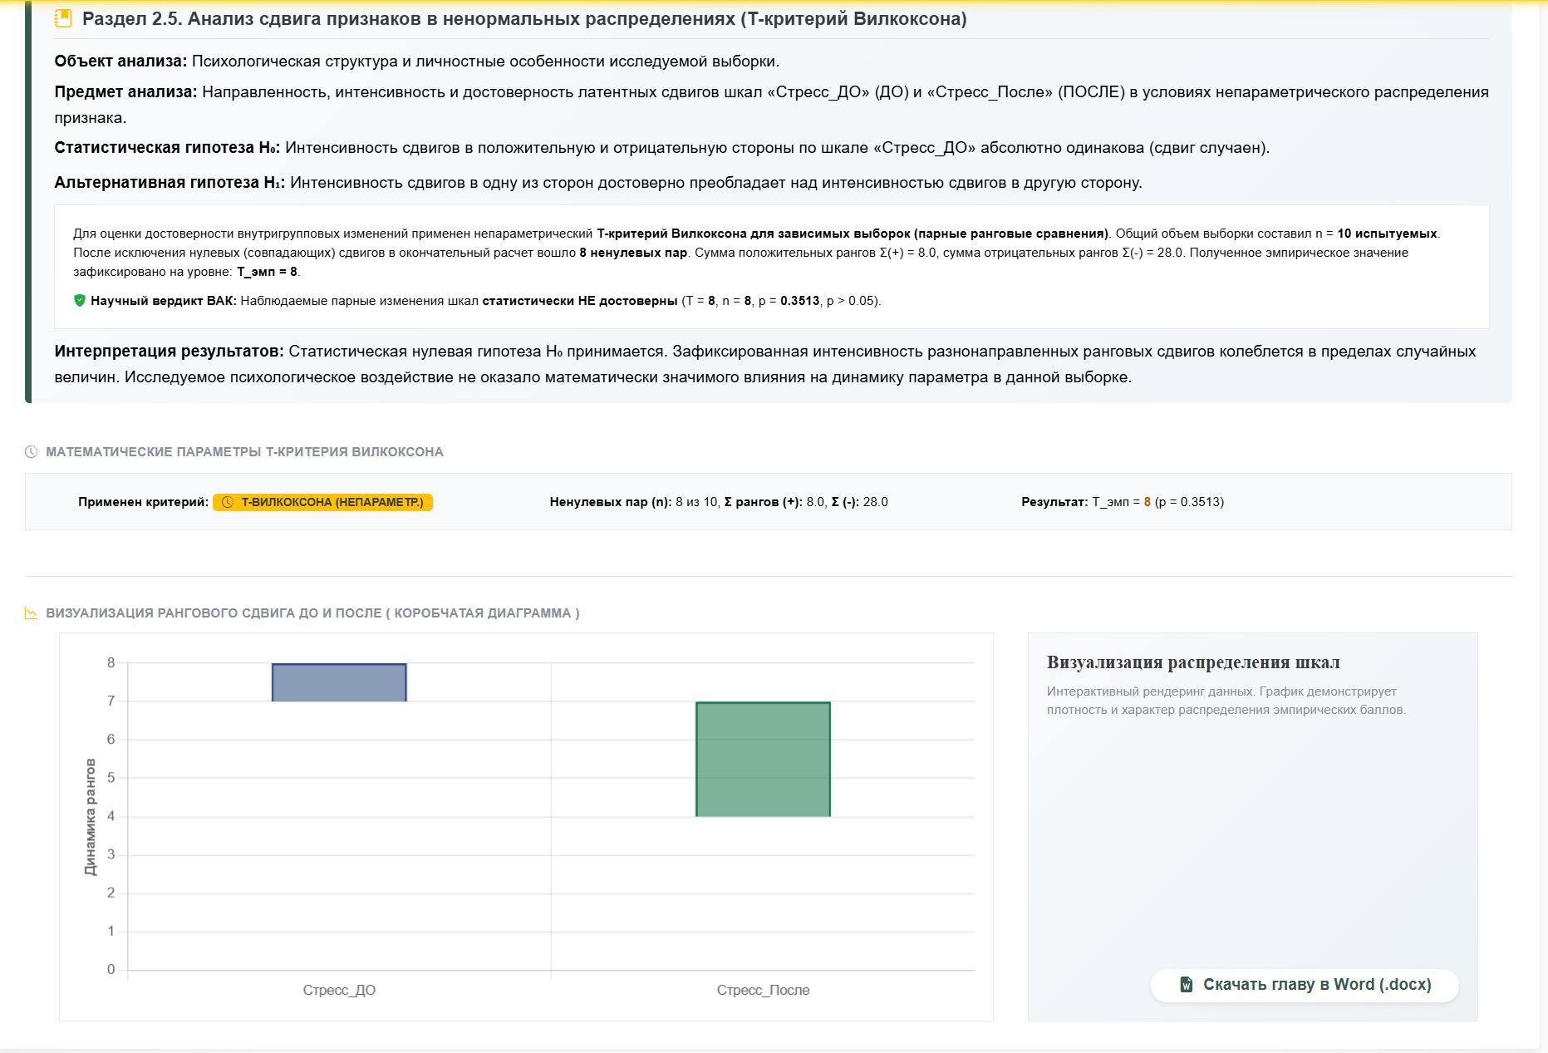Click the Результат: label in parameters row

pos(1054,502)
